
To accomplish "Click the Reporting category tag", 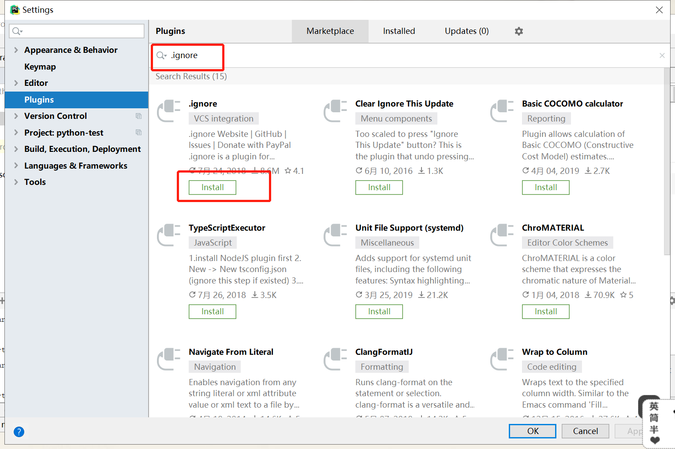I will 546,118.
